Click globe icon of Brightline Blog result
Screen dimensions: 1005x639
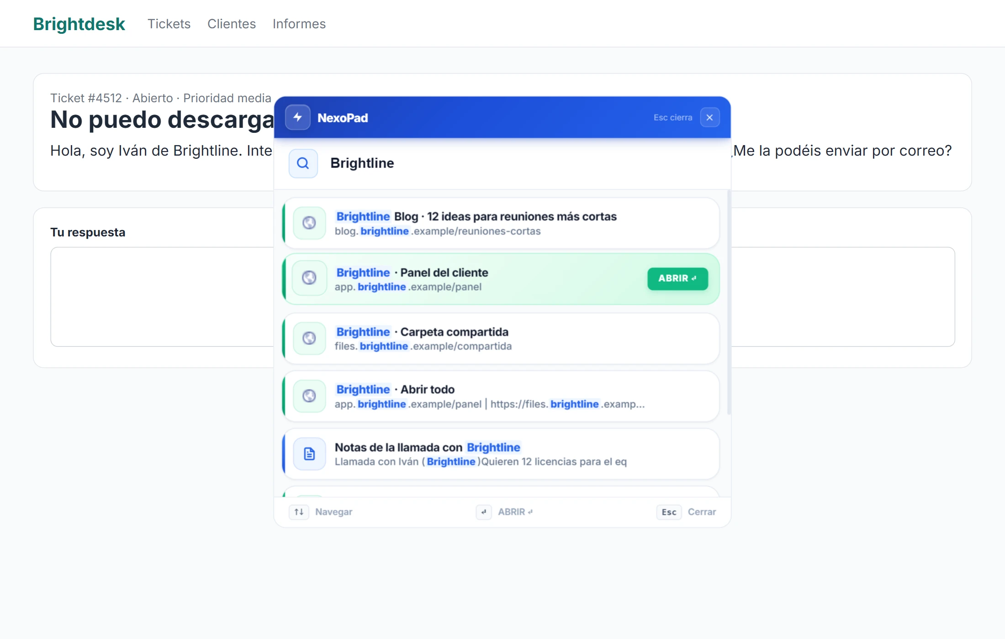click(309, 223)
